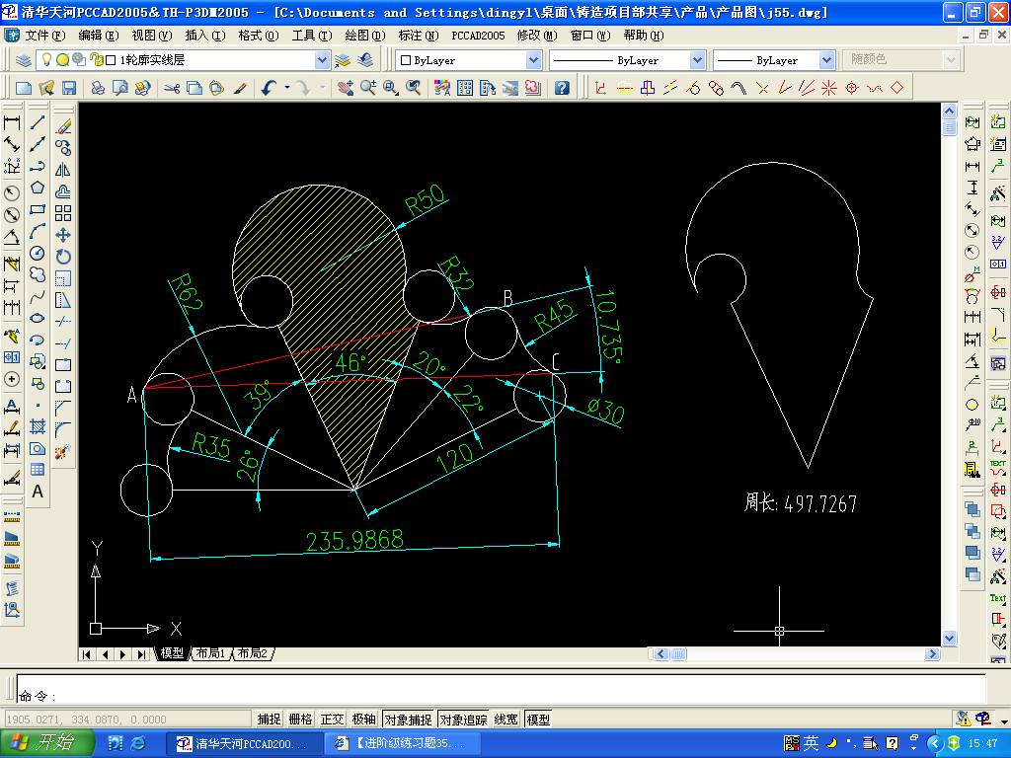Select the Ellipse drawing tool

(x=38, y=318)
